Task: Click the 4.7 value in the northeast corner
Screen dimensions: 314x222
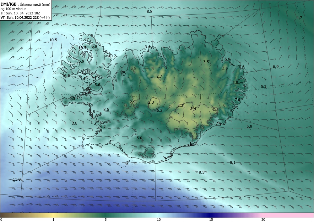Action: [x=299, y=18]
